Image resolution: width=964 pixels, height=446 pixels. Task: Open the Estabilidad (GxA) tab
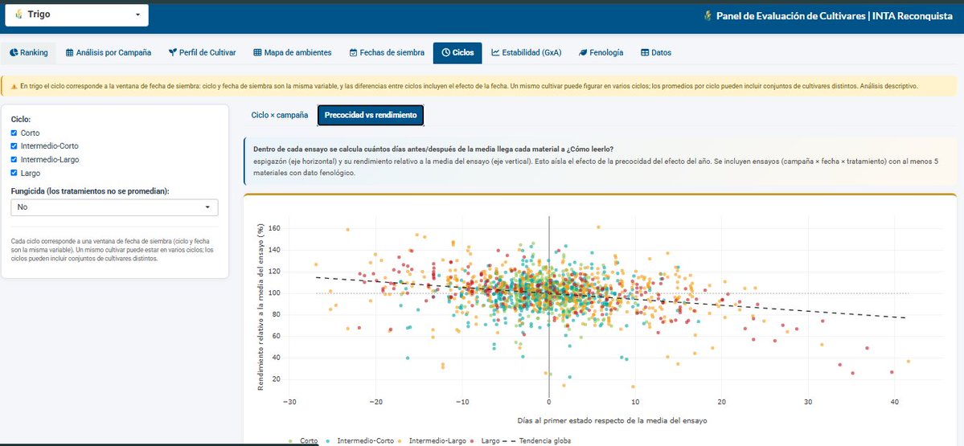click(x=527, y=53)
